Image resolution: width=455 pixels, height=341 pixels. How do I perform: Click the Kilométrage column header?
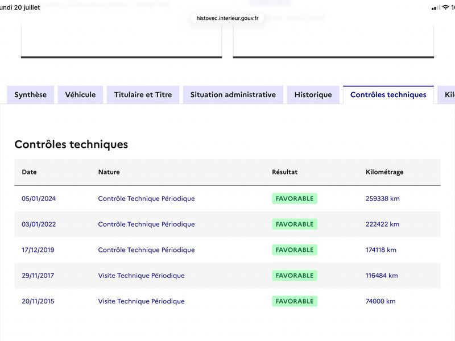pos(384,172)
